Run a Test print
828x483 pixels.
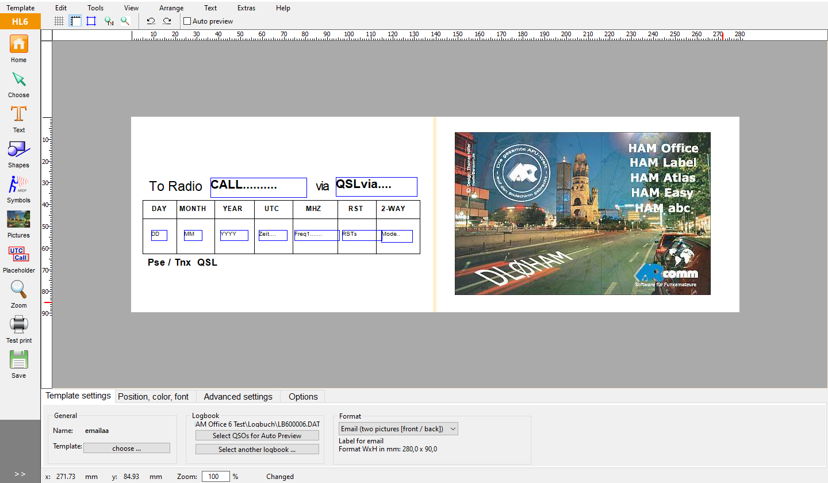(18, 330)
